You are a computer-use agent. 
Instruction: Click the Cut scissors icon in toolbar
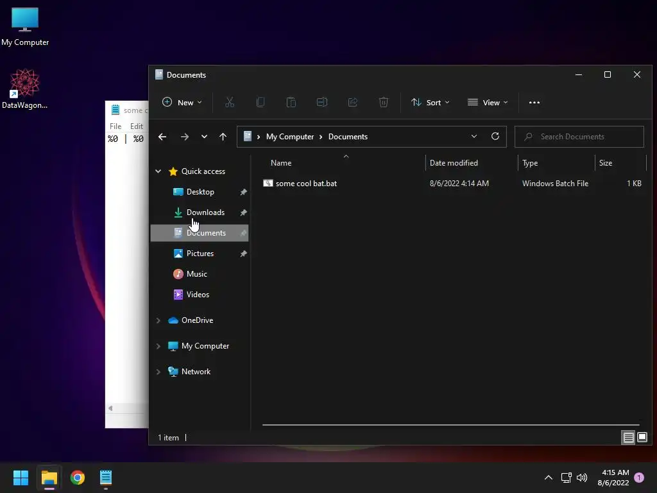click(x=229, y=102)
